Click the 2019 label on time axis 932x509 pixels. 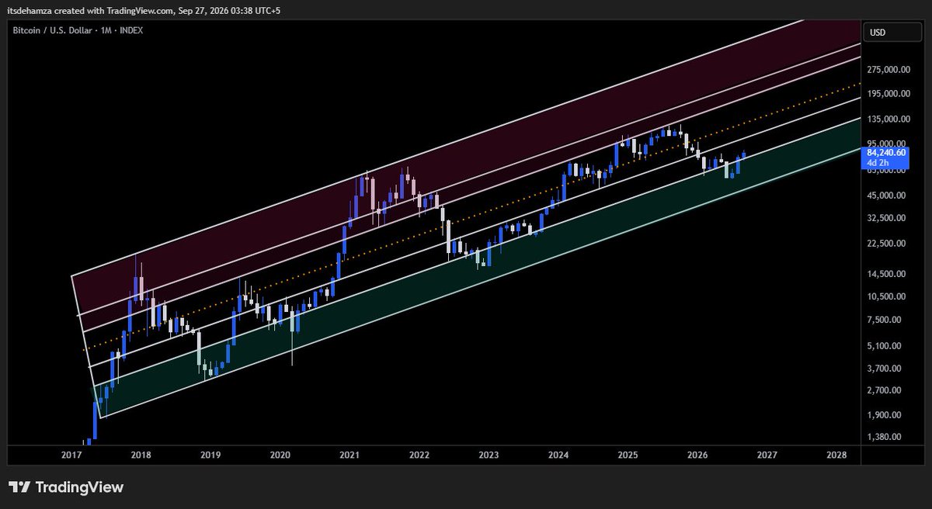click(x=210, y=454)
